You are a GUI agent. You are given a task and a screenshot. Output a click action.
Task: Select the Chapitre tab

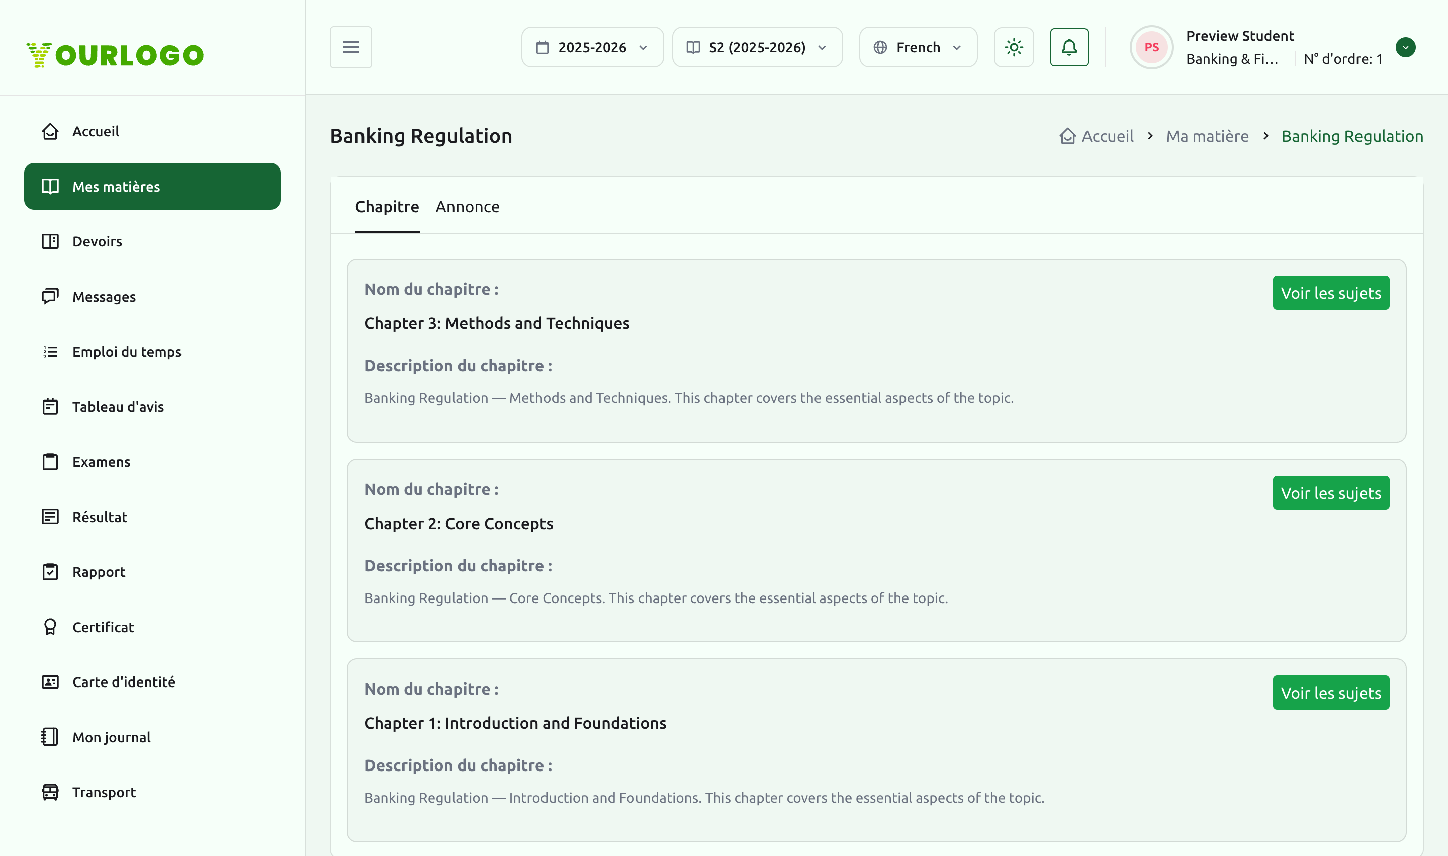point(387,207)
